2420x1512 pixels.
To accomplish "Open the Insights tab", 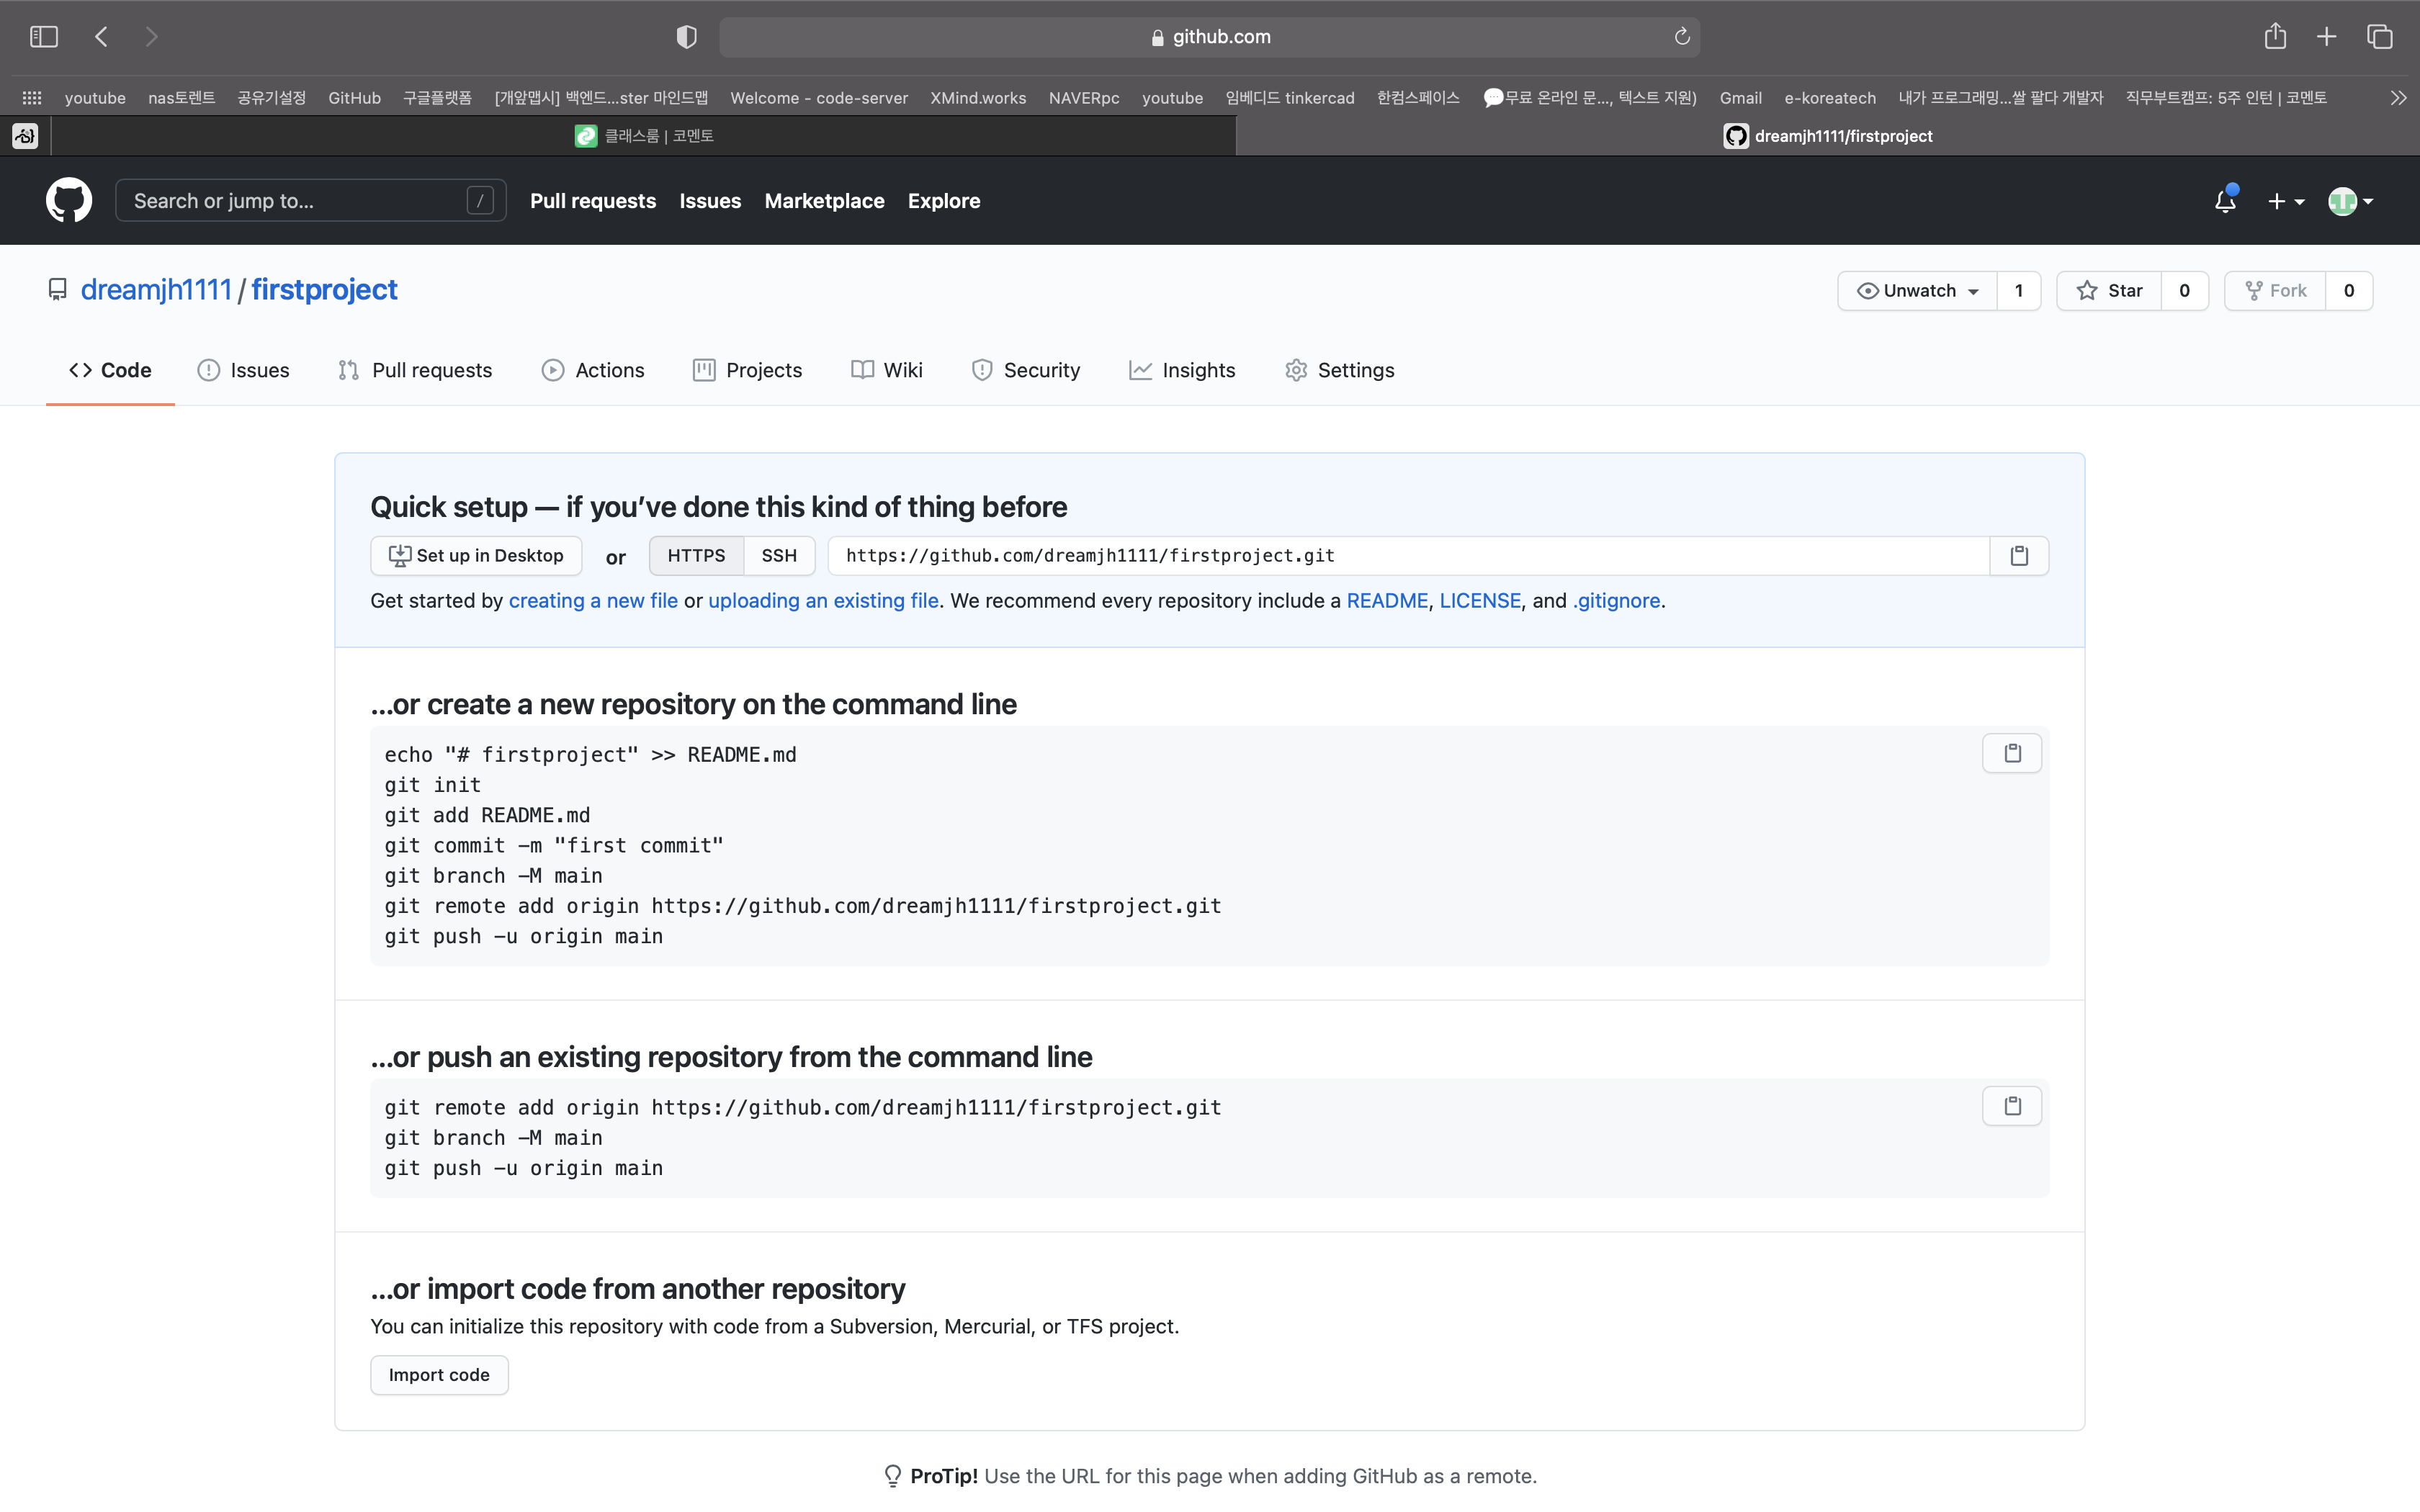I will 1182,370.
